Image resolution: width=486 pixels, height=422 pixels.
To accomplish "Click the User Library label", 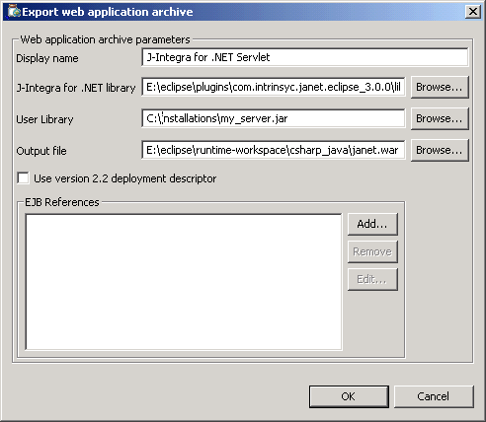I will point(44,119).
